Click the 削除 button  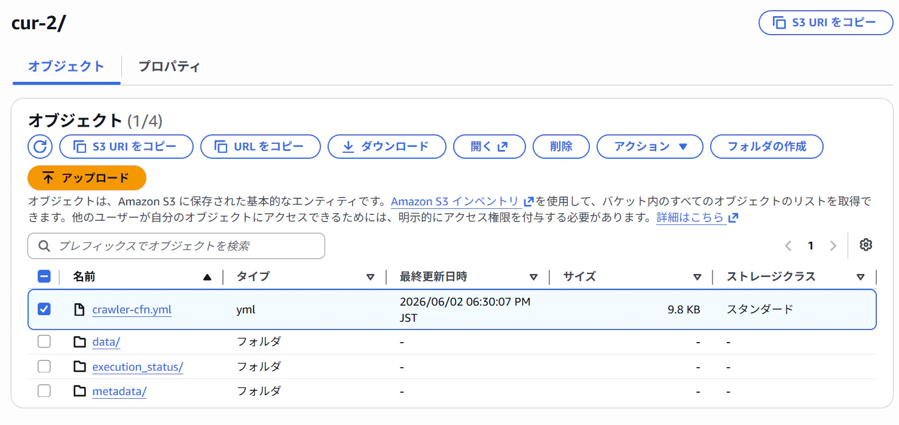(x=561, y=146)
